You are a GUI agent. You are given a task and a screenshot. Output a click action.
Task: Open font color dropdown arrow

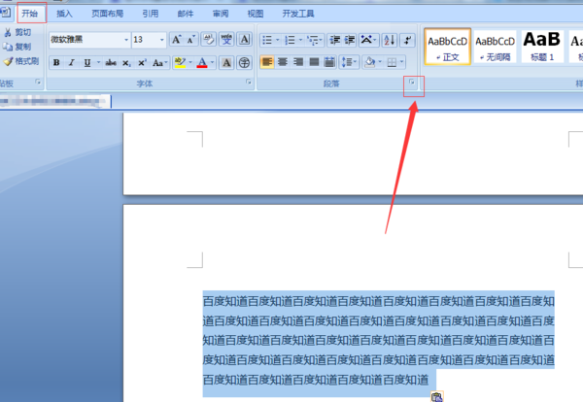tap(212, 62)
